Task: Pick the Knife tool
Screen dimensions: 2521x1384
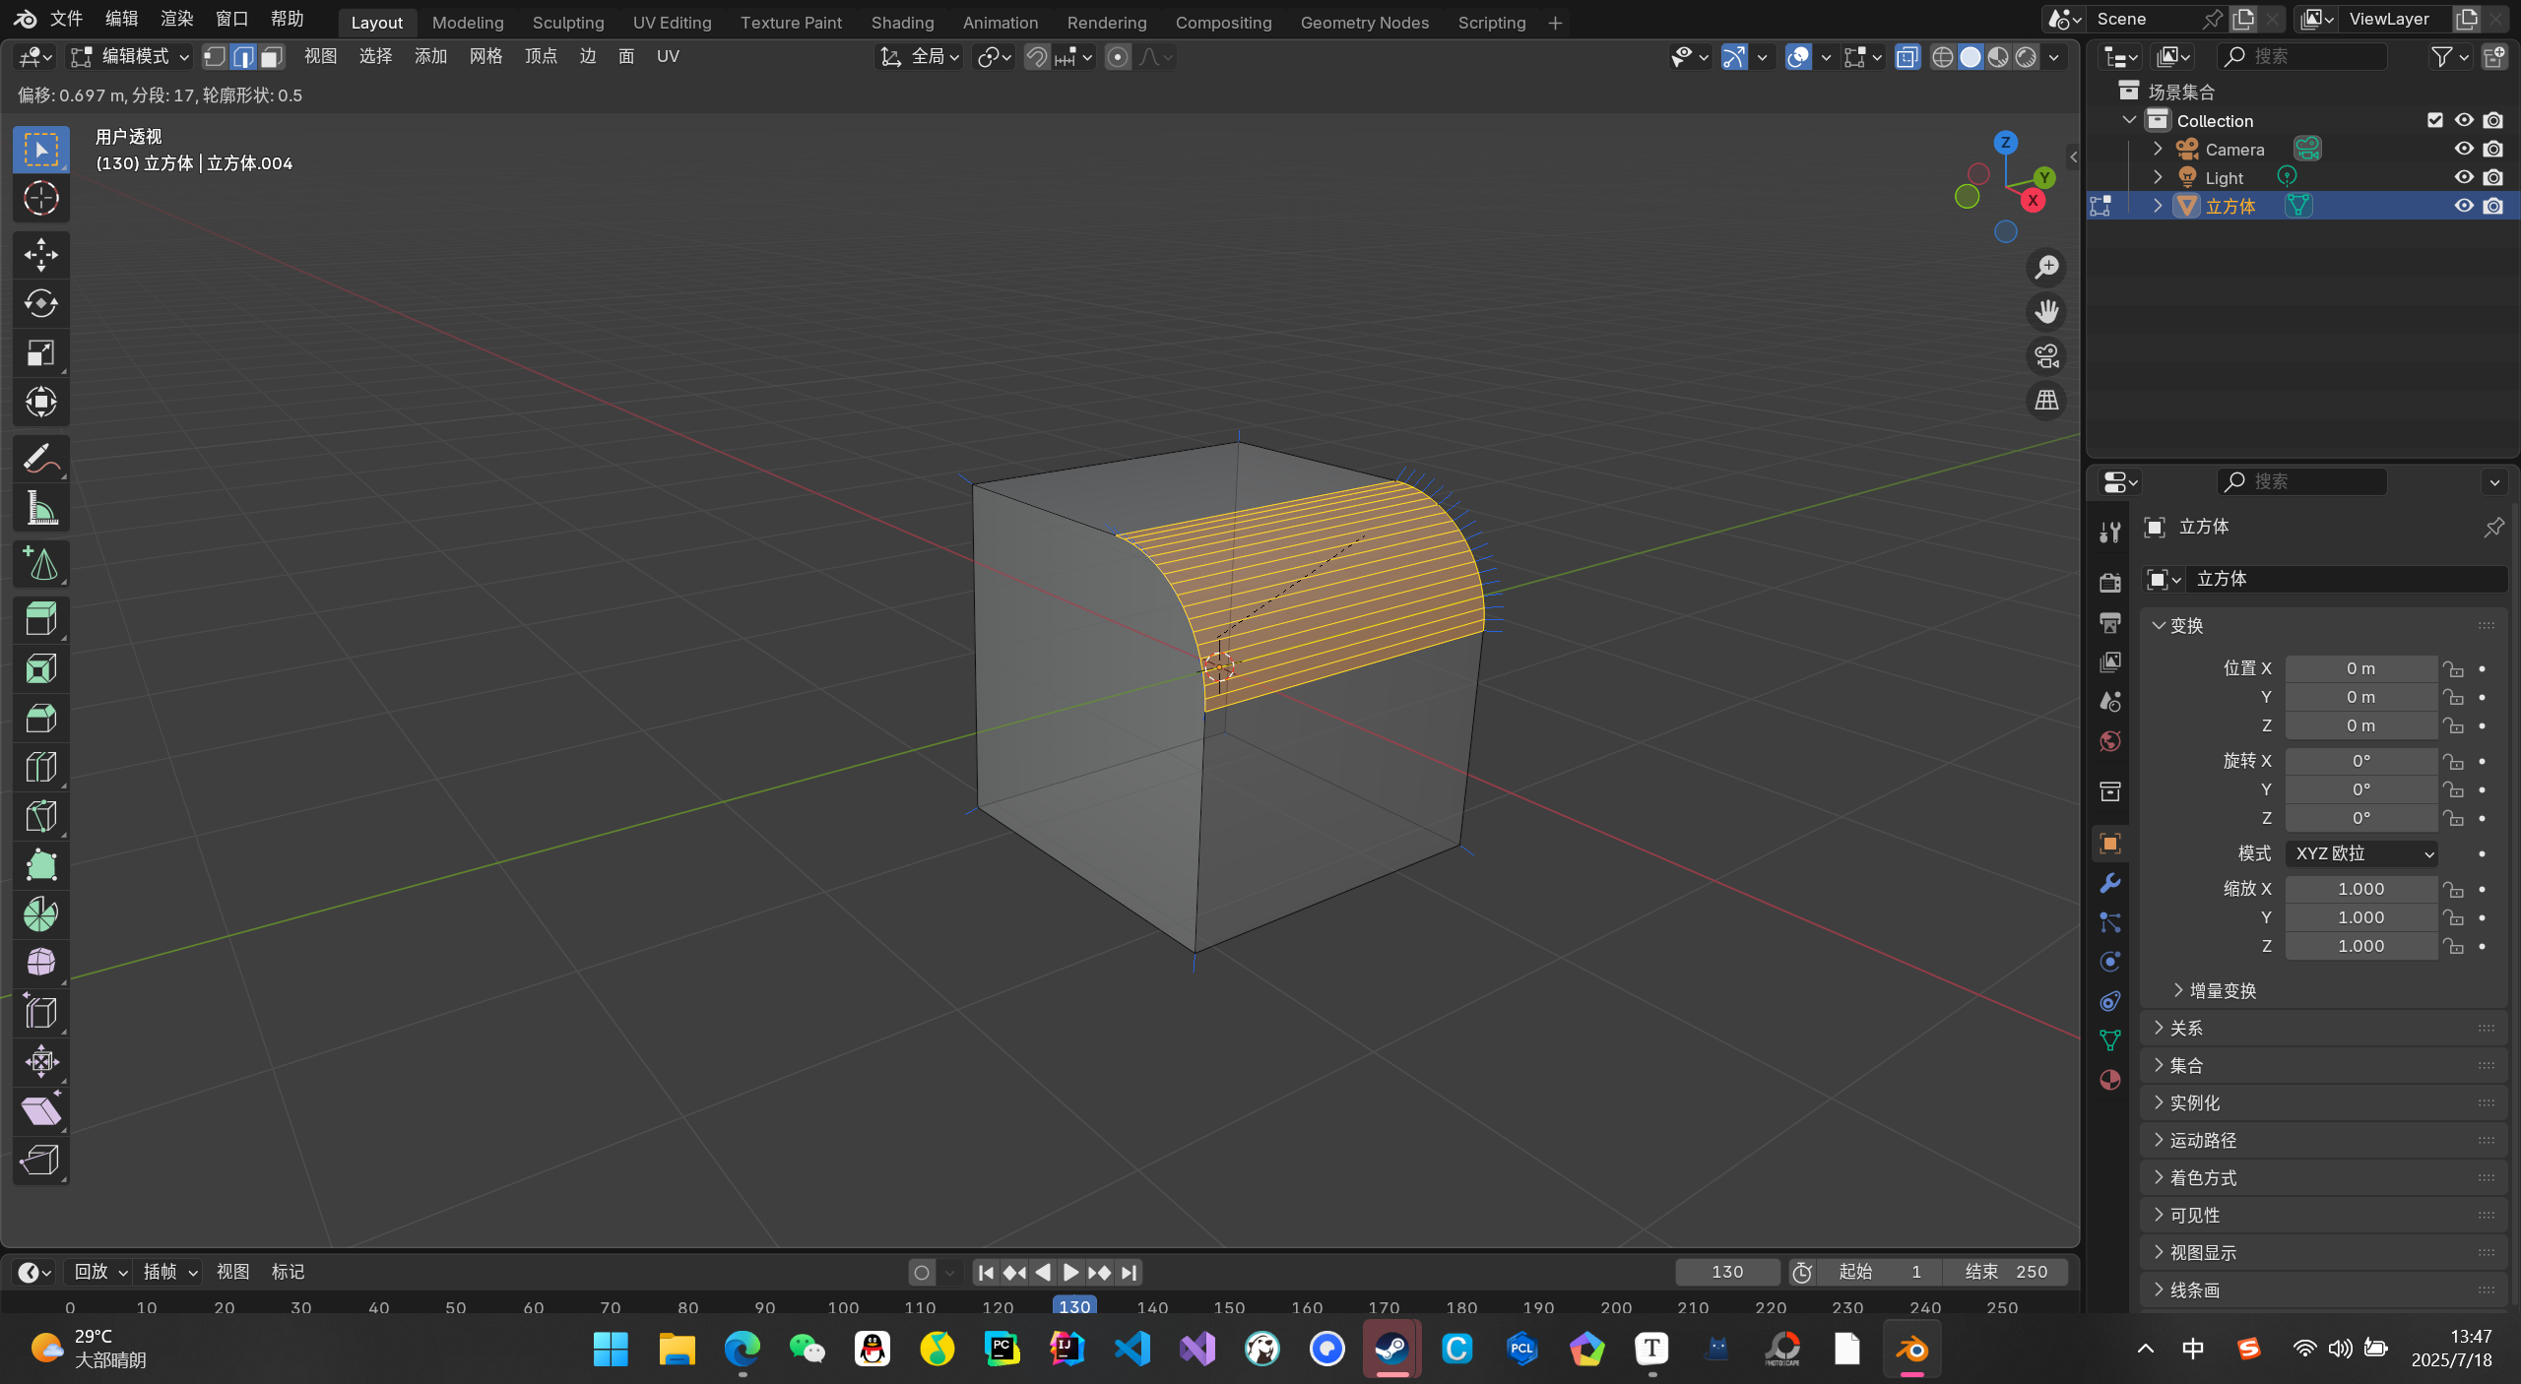Action: tap(40, 817)
